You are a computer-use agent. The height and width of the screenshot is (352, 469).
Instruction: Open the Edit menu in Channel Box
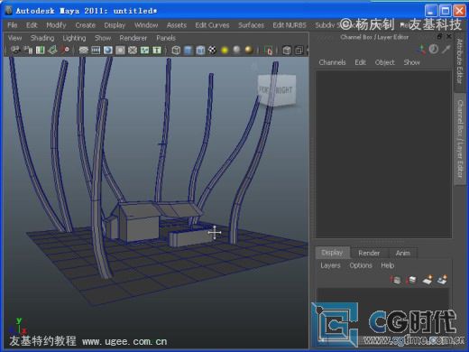pos(360,62)
